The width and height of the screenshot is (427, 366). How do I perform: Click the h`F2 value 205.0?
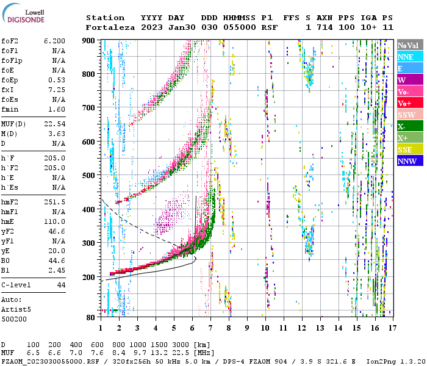[55, 168]
